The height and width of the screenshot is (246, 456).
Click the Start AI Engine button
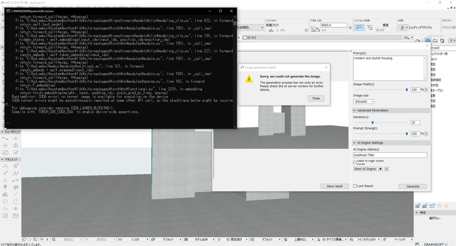(x=365, y=169)
